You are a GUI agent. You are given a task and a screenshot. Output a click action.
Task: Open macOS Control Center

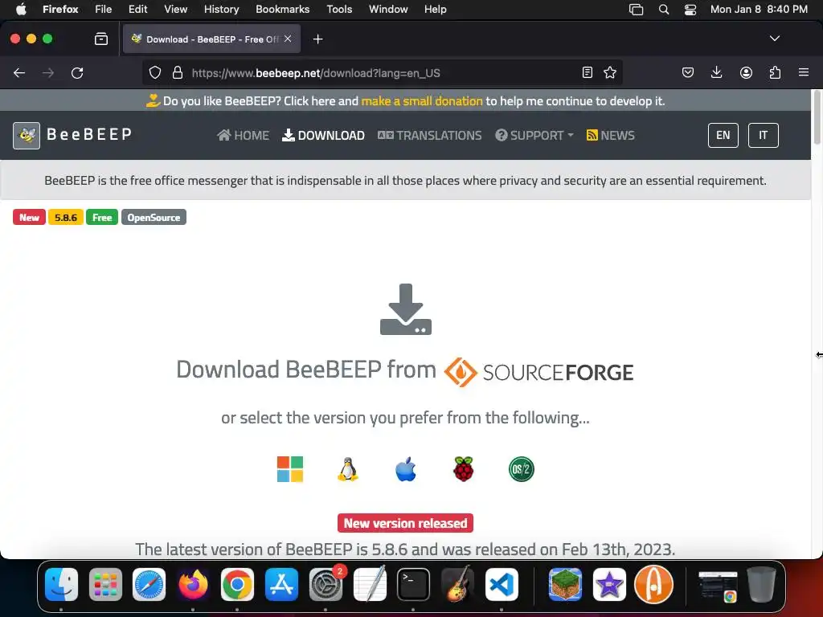pos(690,10)
